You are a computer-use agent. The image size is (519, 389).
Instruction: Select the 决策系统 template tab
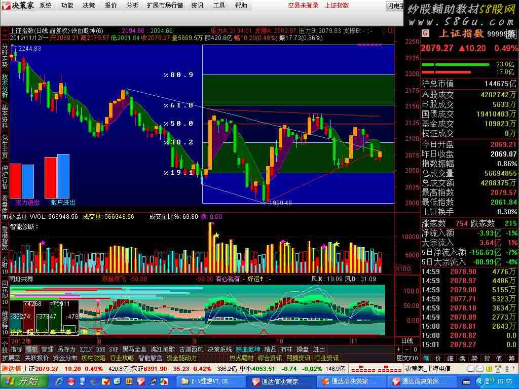(220, 349)
